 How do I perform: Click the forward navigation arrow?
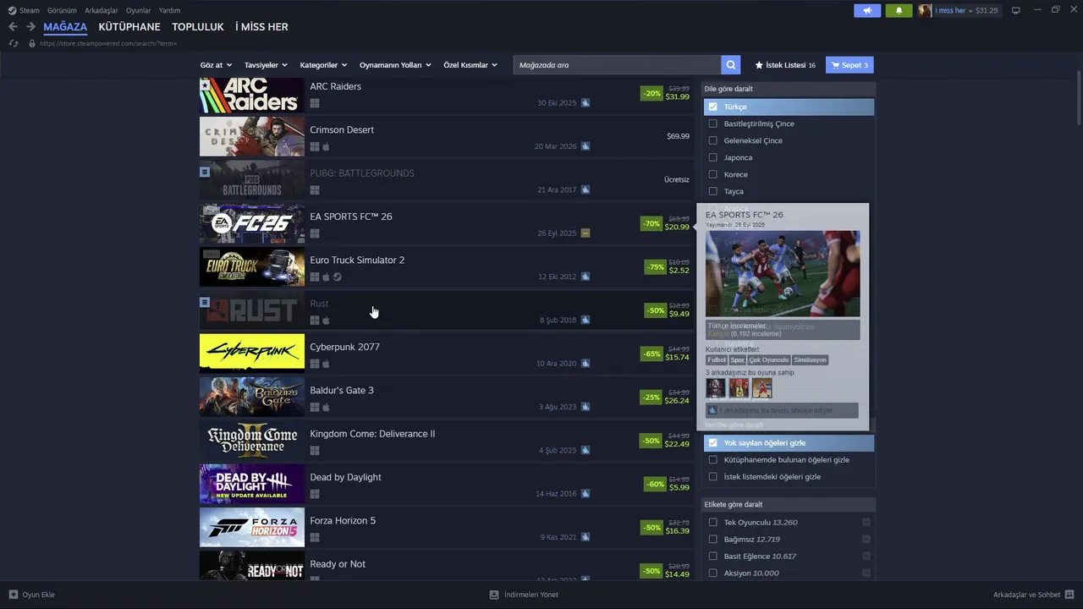pyautogui.click(x=30, y=27)
